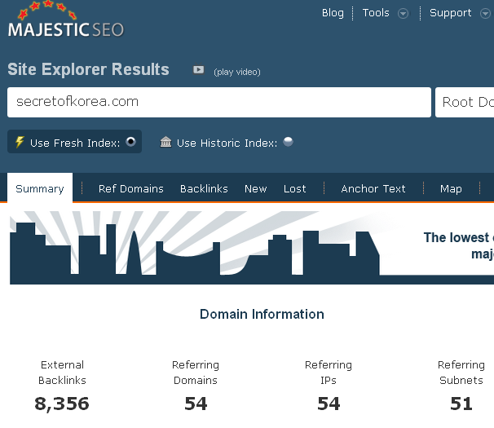This screenshot has width=494, height=428.
Task: Select the Use Historic Index radio button
Action: pyautogui.click(x=288, y=142)
